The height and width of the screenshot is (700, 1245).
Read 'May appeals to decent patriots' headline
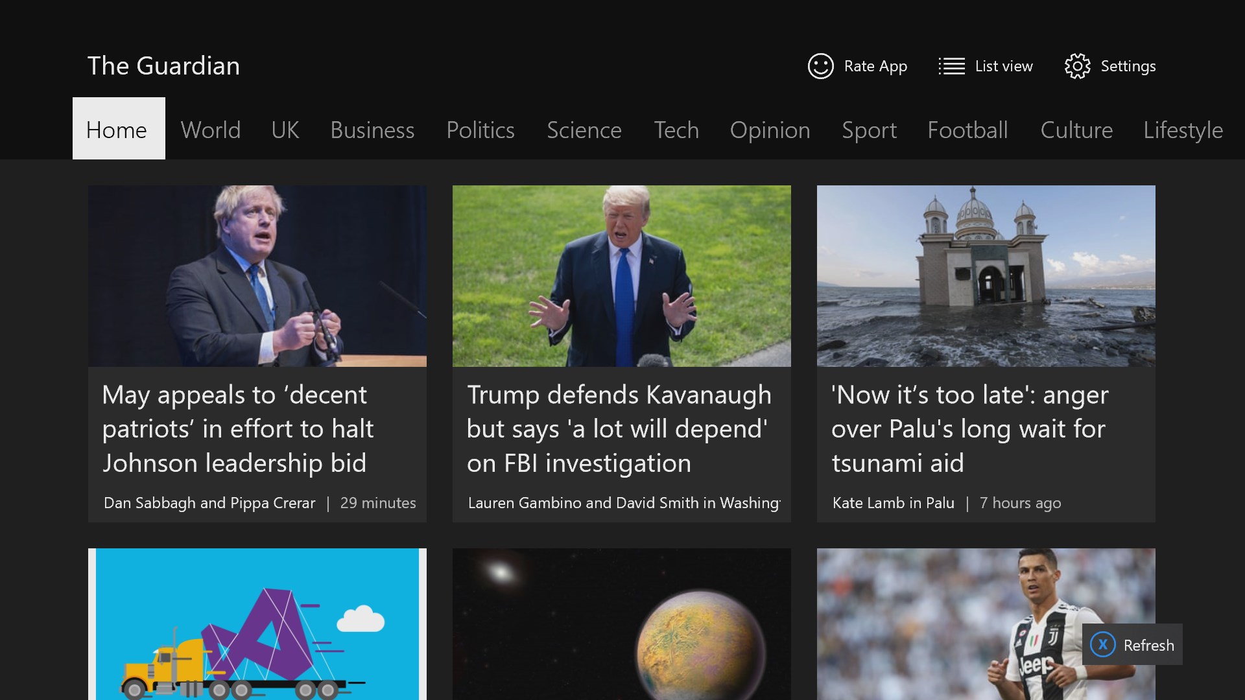[238, 429]
